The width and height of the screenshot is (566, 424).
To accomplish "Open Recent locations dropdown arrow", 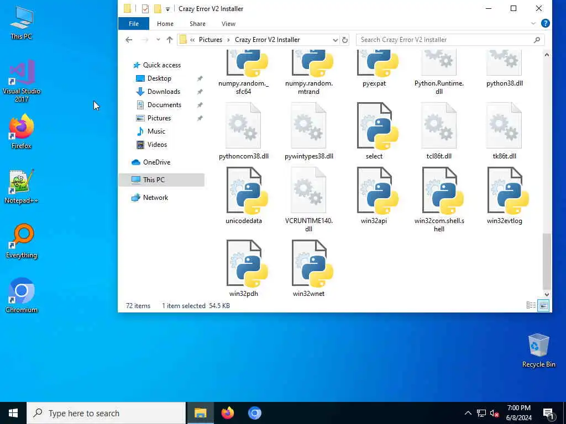I will pyautogui.click(x=158, y=40).
